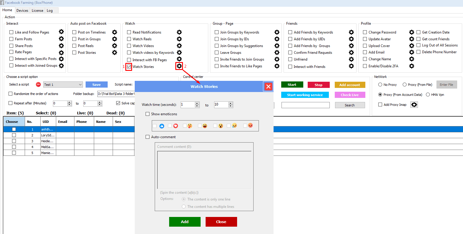This screenshot has width=463, height=234.
Task: Save the selected script
Action: [x=96, y=85]
